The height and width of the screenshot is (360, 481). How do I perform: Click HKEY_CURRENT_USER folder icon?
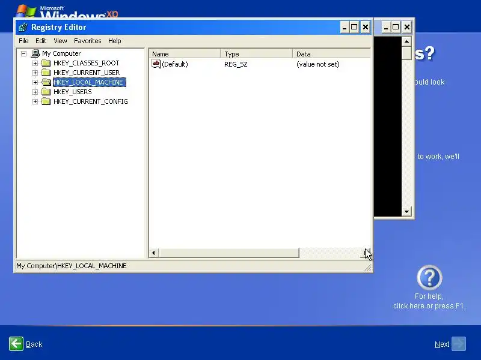click(x=46, y=73)
